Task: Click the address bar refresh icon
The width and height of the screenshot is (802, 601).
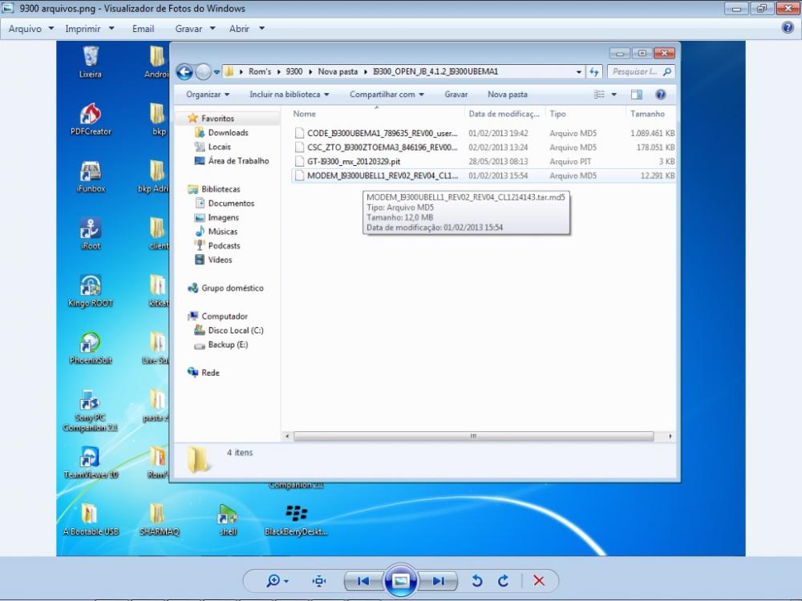Action: pyautogui.click(x=593, y=72)
